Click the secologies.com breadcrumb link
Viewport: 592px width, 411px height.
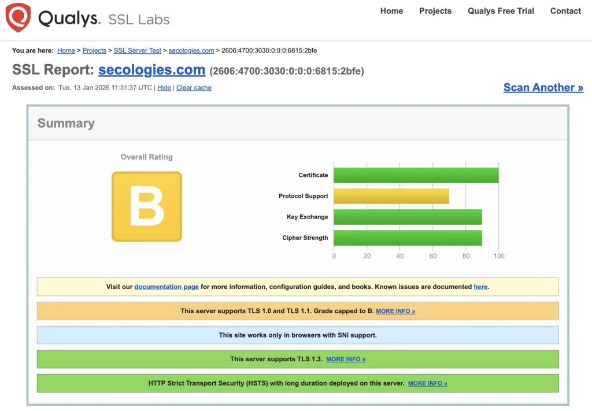[x=191, y=51]
